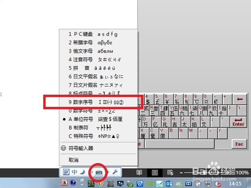Choose '9 数字序号' numeric ordinals keyboard
251x188 pixels.
point(98,102)
